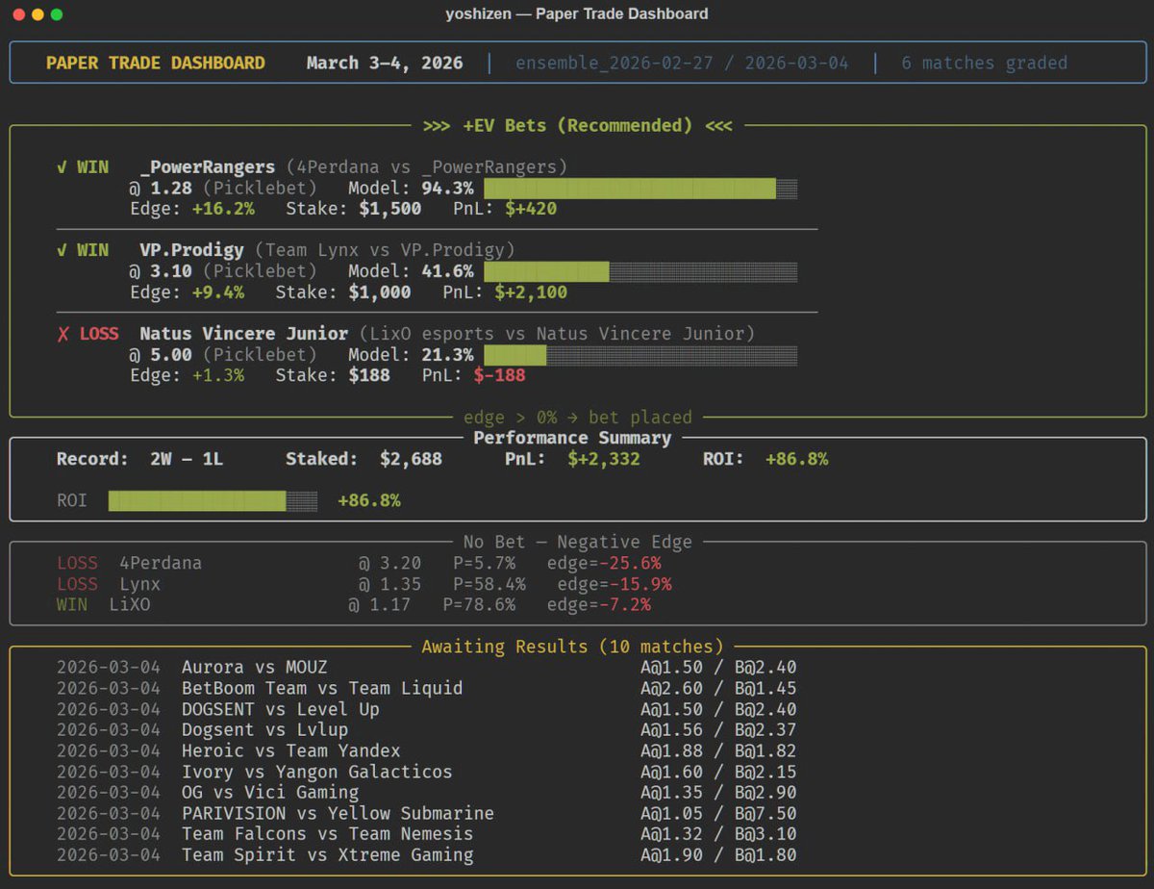Image resolution: width=1154 pixels, height=889 pixels.
Task: Click the edge=-15.9% value
Action: coord(615,584)
